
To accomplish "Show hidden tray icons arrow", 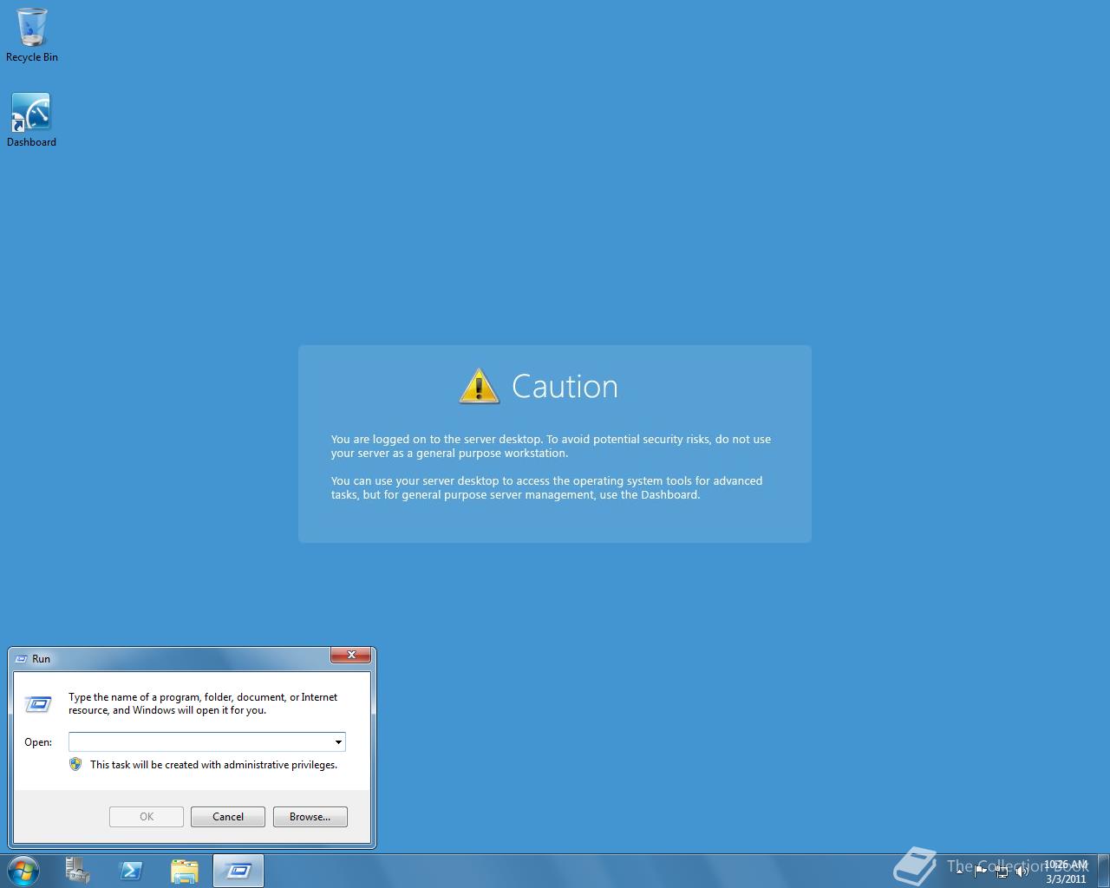I will coord(959,872).
